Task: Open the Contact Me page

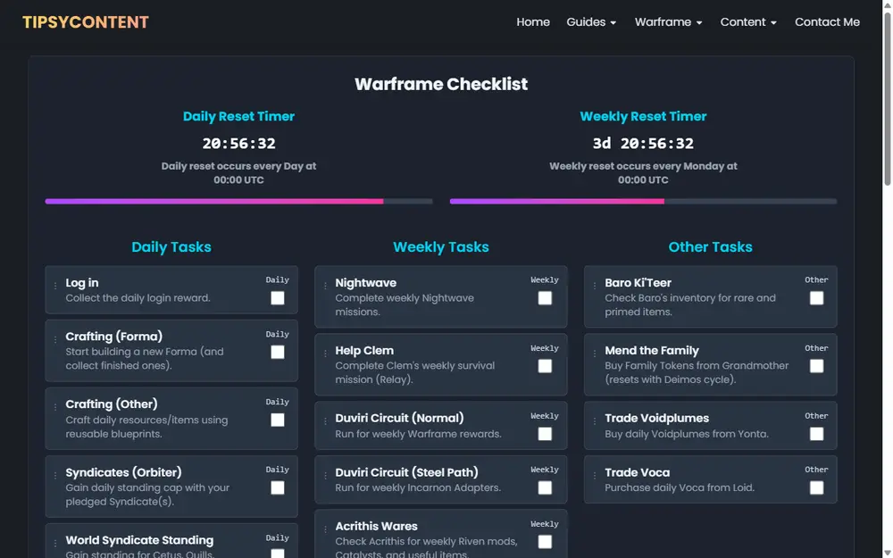Action: click(827, 22)
